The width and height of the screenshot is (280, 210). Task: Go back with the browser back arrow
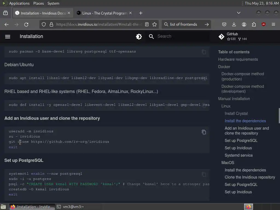coord(7,24)
